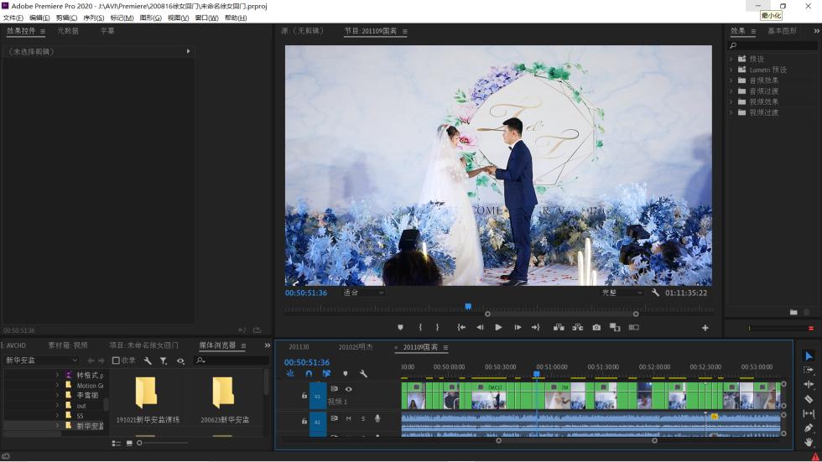Toggle timeline snapping magnet icon
Screen dimensions: 822x462
tap(309, 374)
